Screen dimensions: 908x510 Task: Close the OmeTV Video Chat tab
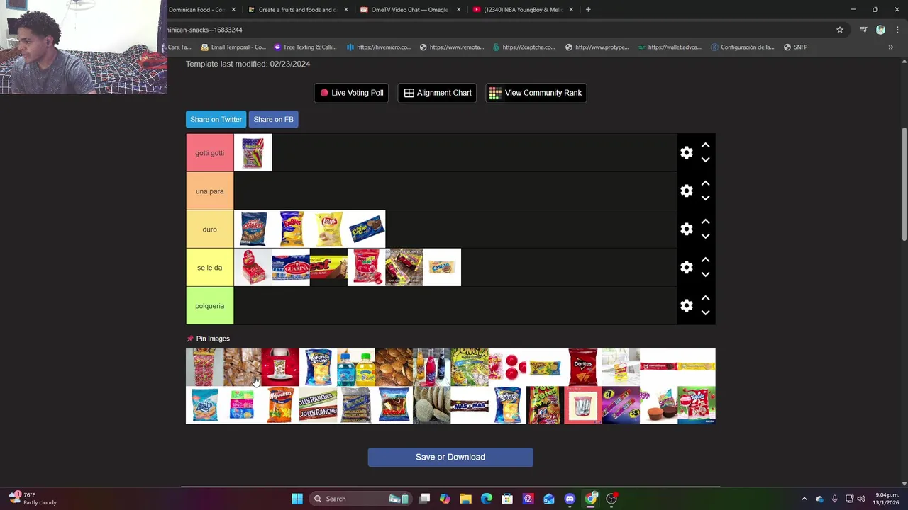coord(458,10)
